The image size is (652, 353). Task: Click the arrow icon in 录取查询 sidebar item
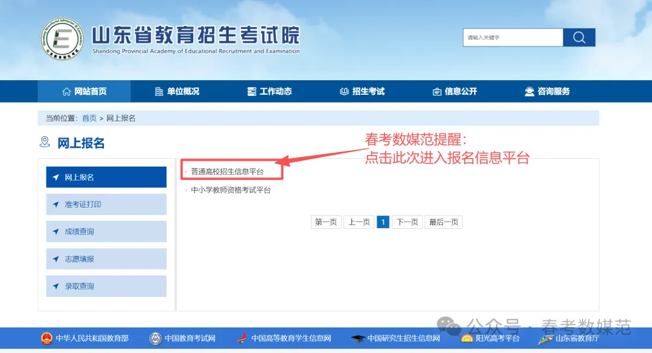tap(56, 286)
